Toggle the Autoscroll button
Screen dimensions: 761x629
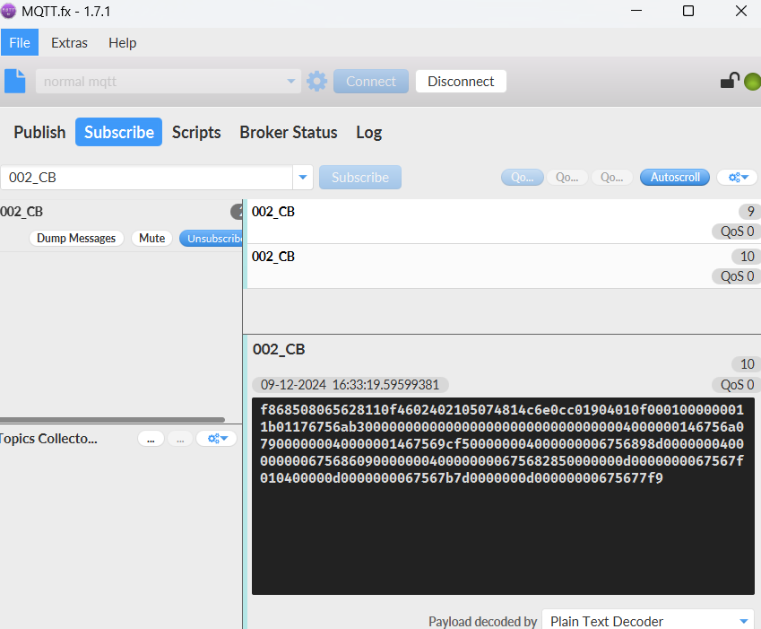(x=675, y=178)
